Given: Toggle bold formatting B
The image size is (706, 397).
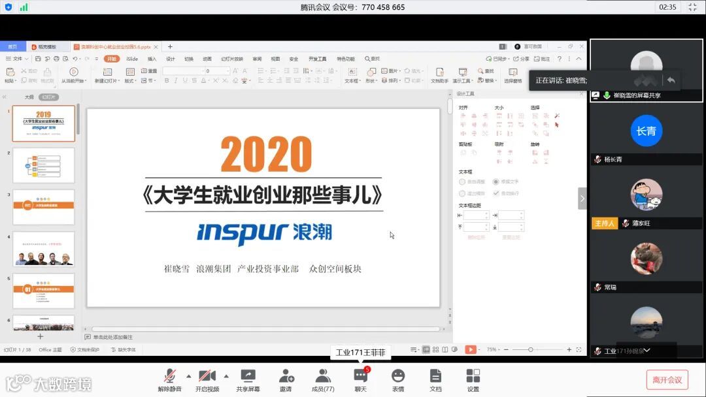Looking at the screenshot, I should click(x=167, y=80).
